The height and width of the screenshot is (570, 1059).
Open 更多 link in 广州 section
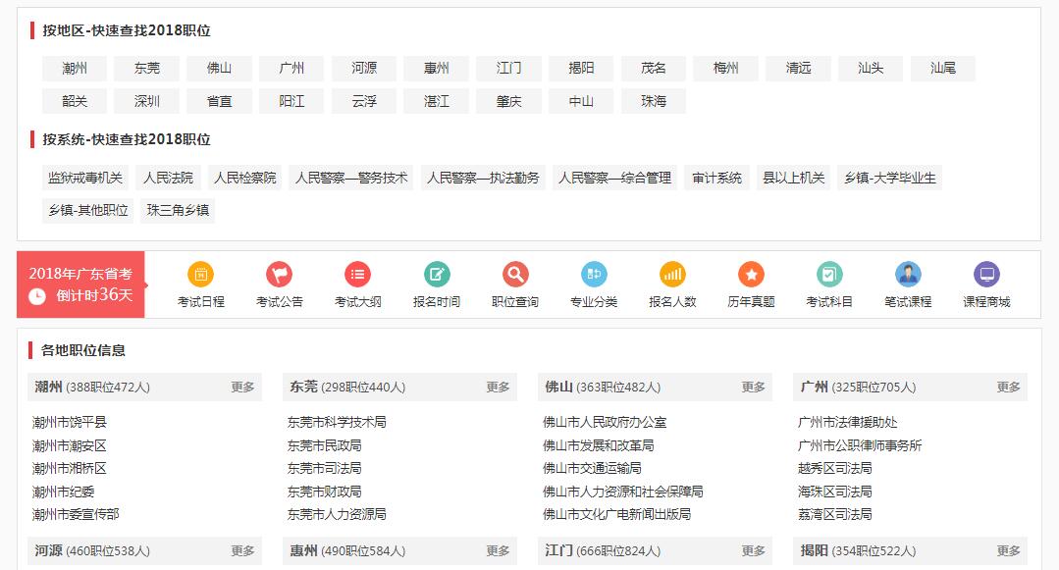point(1008,387)
